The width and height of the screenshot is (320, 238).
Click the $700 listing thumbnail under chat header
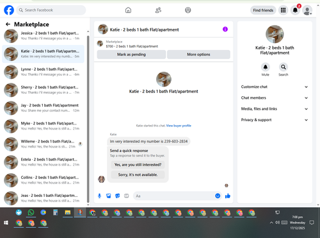[100, 44]
